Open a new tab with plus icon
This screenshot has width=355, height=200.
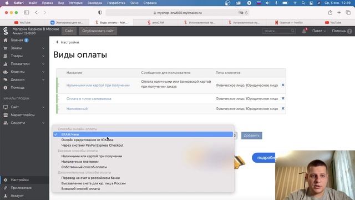(x=339, y=12)
